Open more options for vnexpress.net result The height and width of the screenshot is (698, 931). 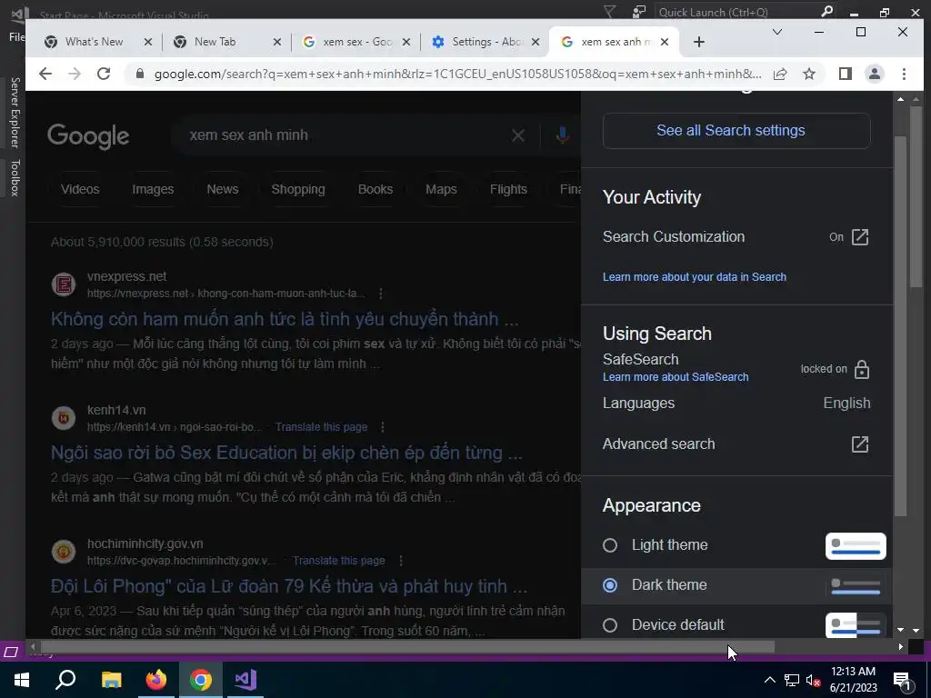(381, 294)
